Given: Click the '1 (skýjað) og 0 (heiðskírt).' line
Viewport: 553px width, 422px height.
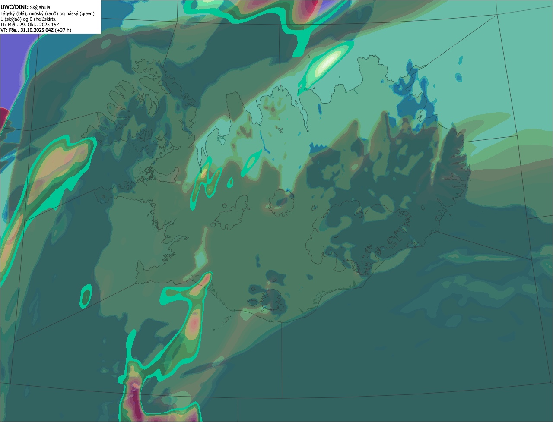Looking at the screenshot, I should coord(29,19).
